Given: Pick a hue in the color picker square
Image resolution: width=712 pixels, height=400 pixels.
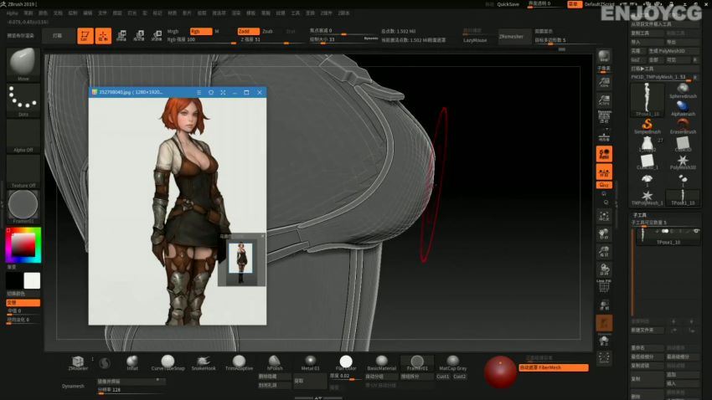Looking at the screenshot, I should click(23, 244).
